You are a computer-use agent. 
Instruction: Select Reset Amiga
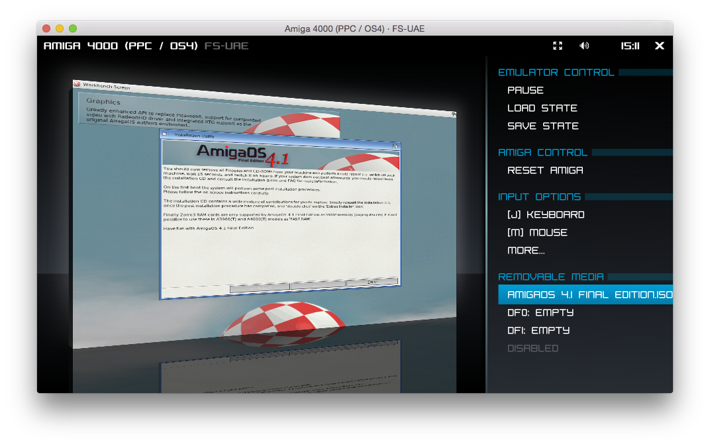[x=545, y=170]
